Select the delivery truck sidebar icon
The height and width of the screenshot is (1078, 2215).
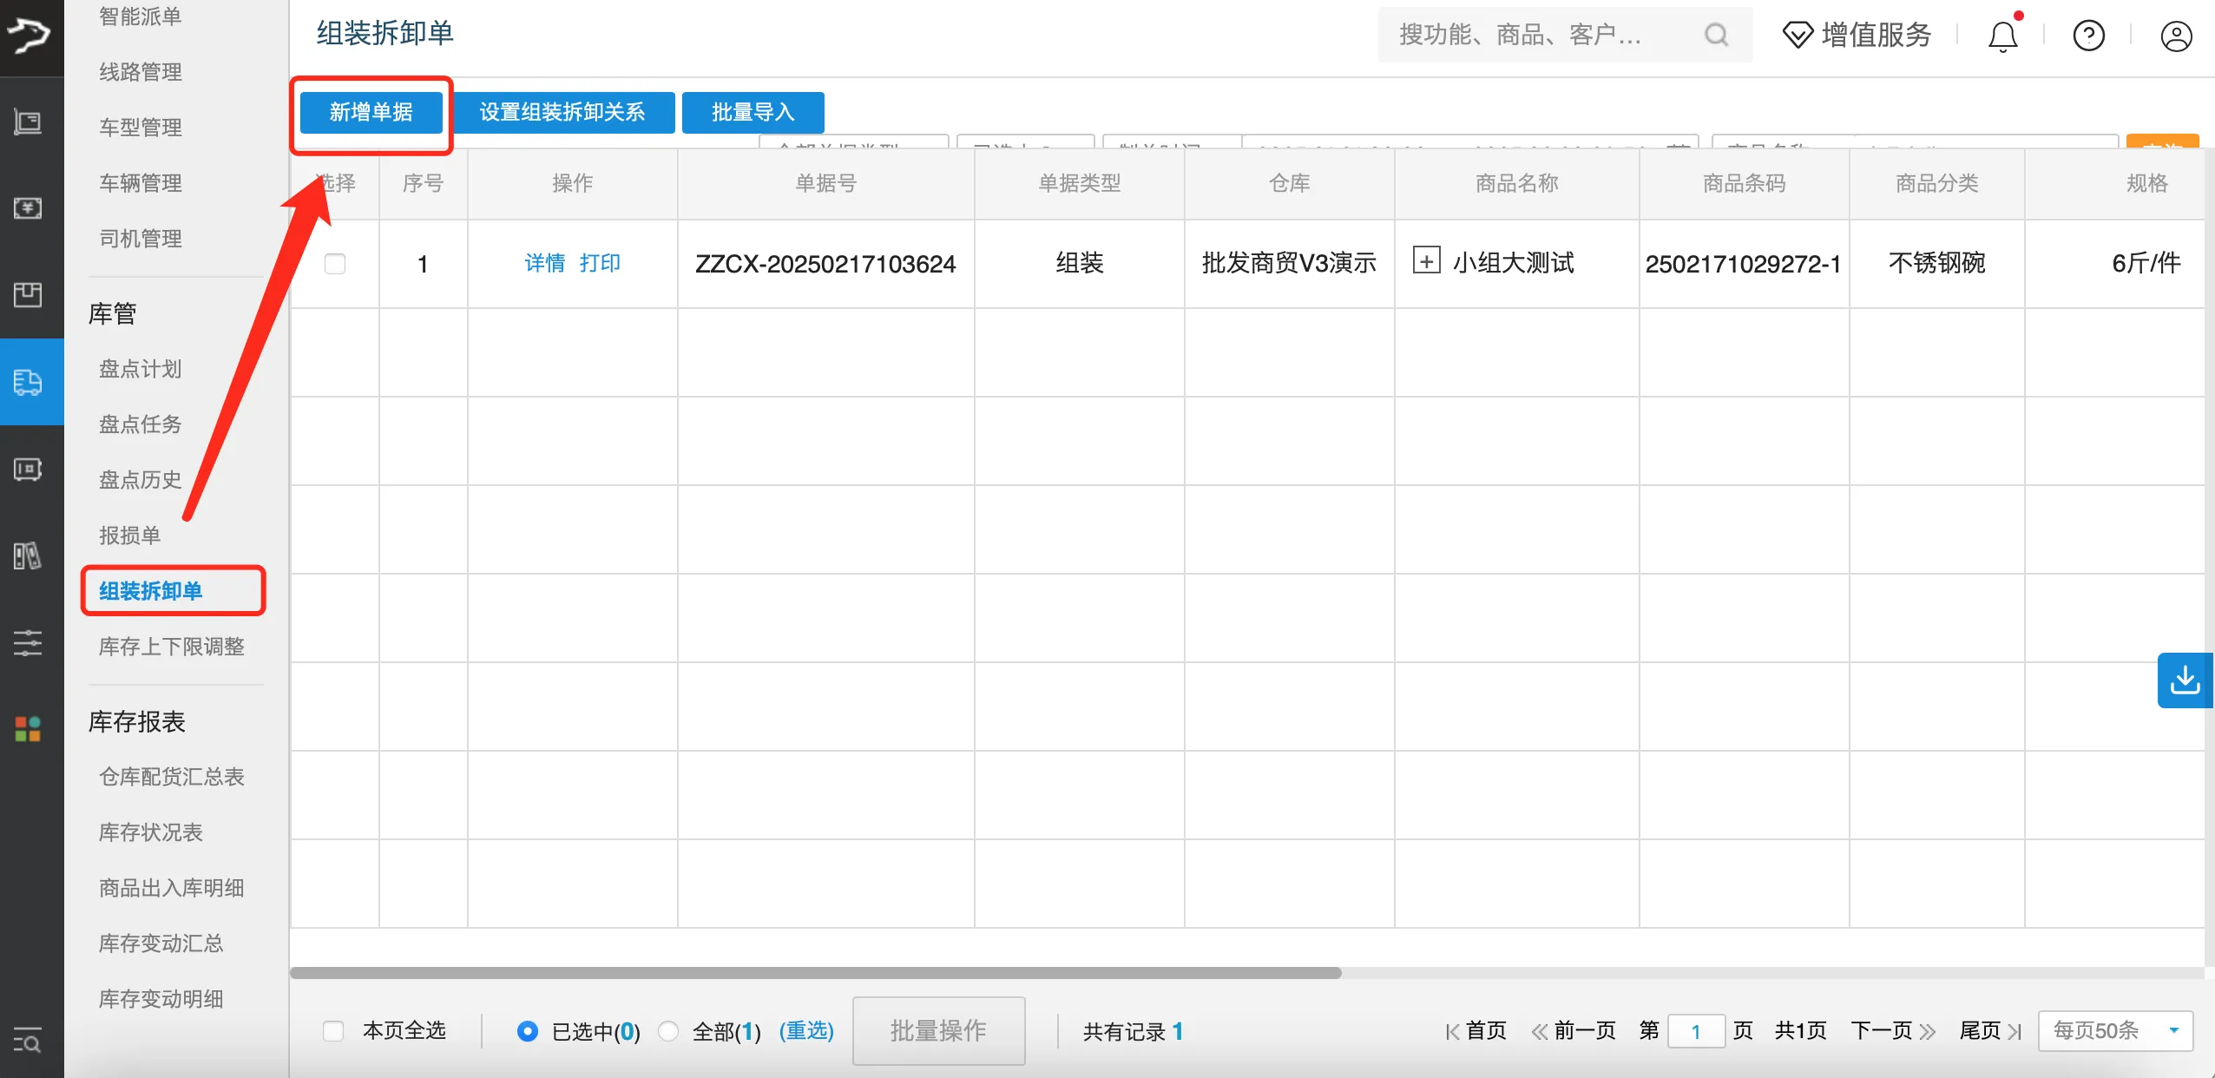point(28,382)
